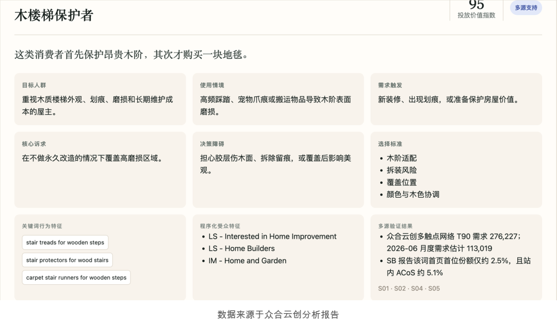Image resolution: width=557 pixels, height=326 pixels.
Task: Click the 覆盖位置 bullet item
Action: pos(401,182)
